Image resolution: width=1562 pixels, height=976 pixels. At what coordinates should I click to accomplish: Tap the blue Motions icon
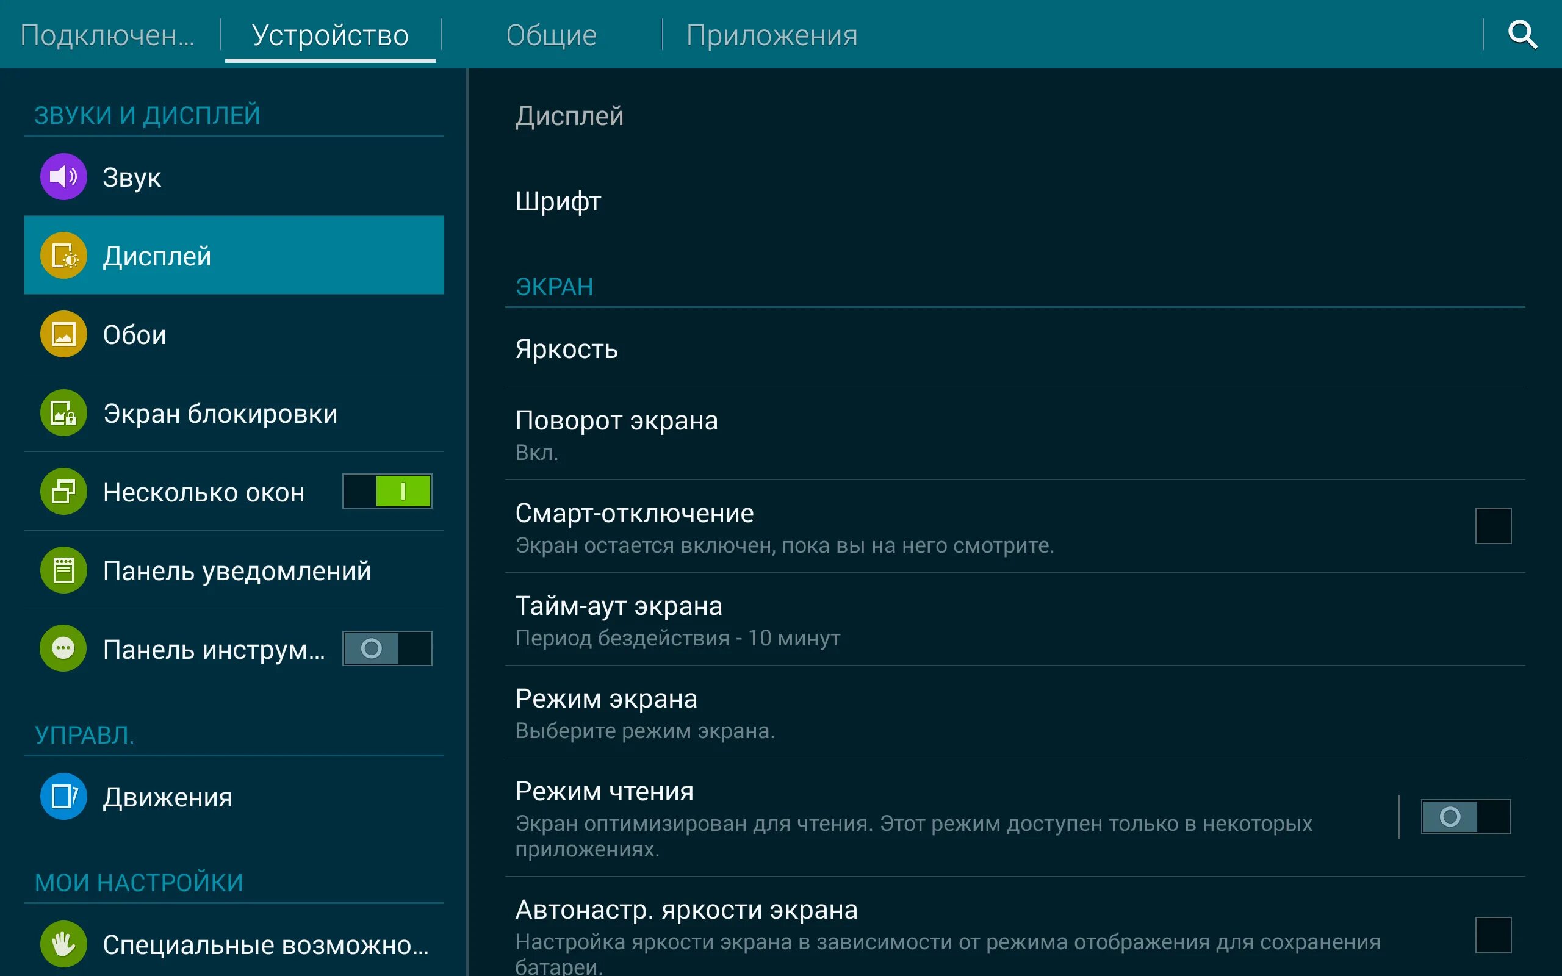pyautogui.click(x=63, y=797)
